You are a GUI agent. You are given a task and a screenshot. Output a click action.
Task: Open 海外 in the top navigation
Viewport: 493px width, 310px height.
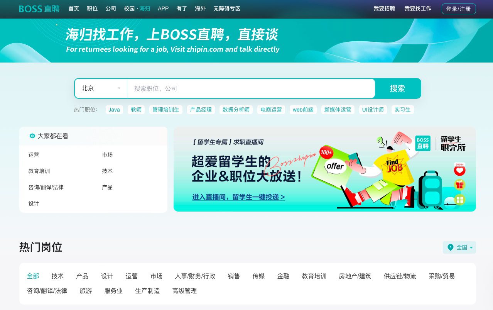200,8
